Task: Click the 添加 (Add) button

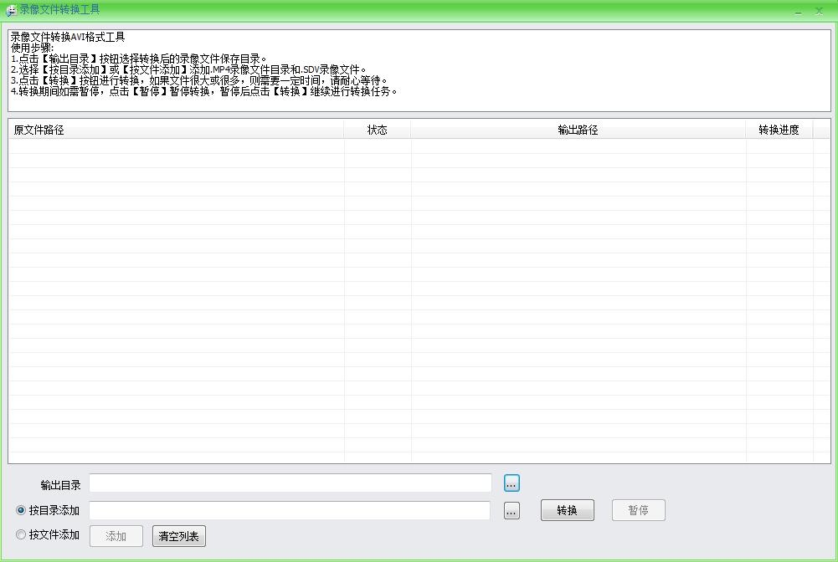Action: point(116,536)
